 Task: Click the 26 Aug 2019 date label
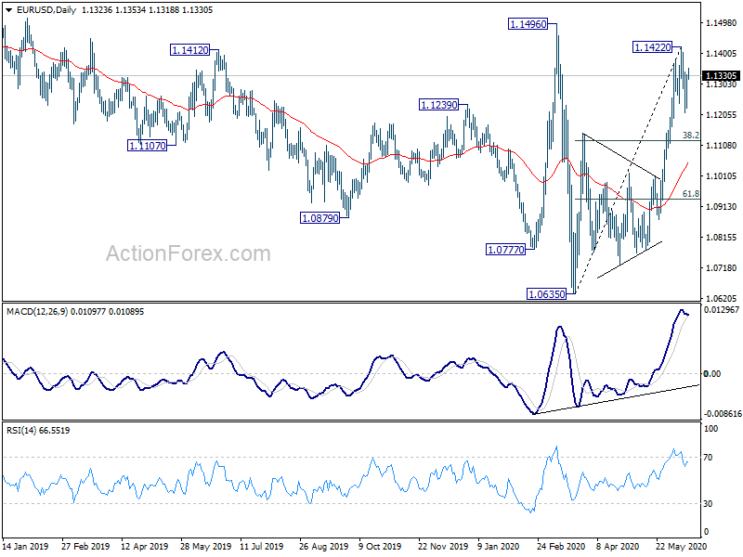coord(323,546)
